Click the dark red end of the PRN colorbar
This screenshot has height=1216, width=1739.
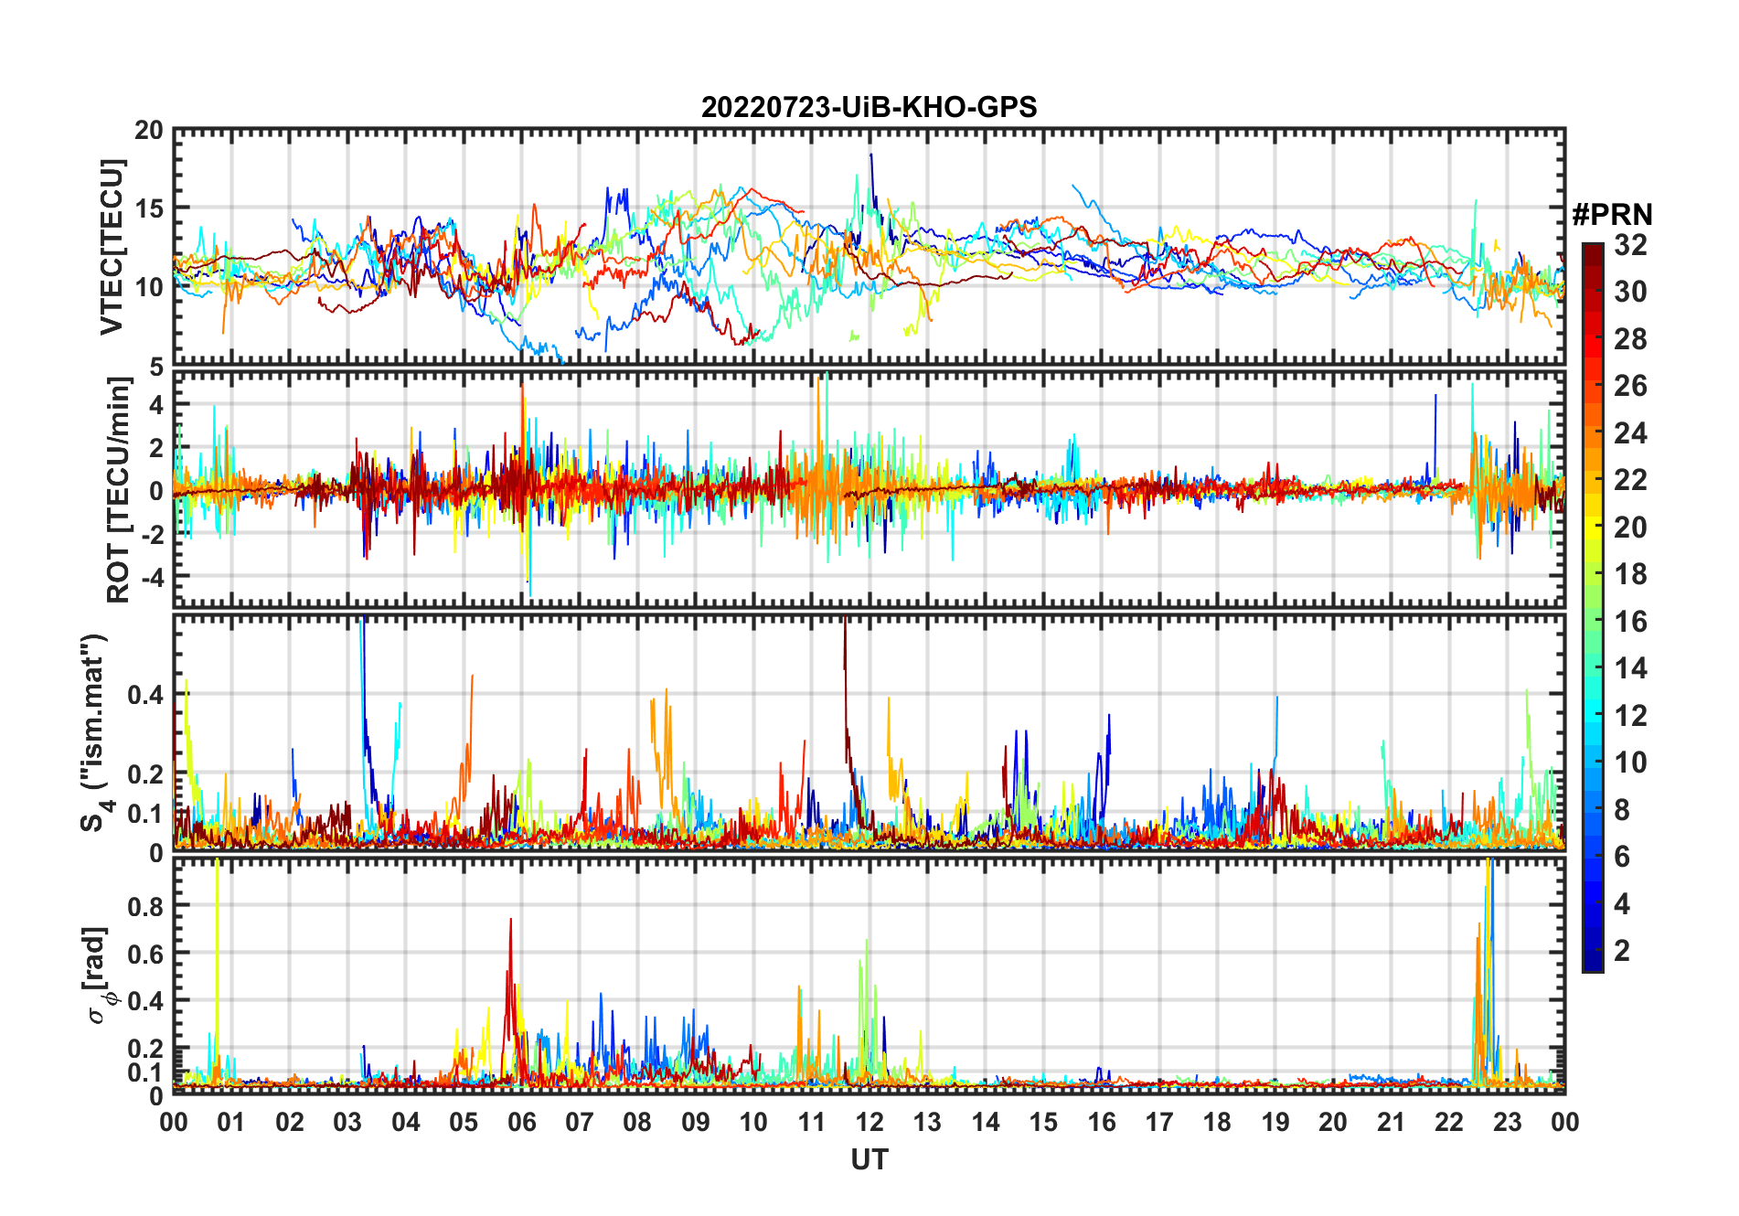(1593, 256)
